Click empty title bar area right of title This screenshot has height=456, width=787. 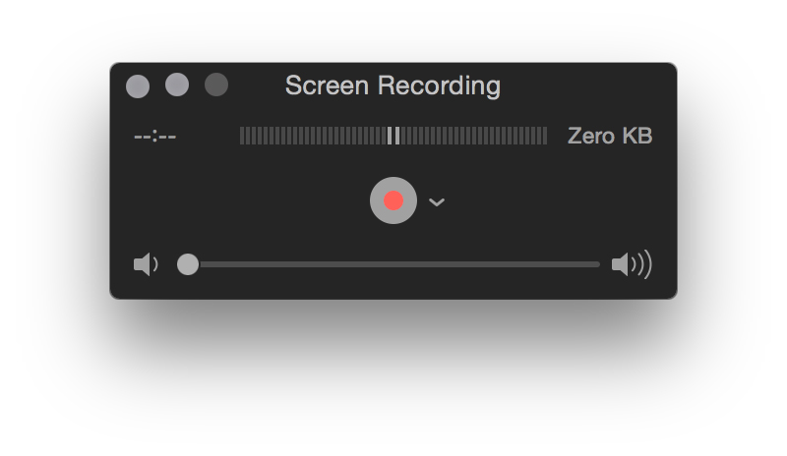point(590,85)
